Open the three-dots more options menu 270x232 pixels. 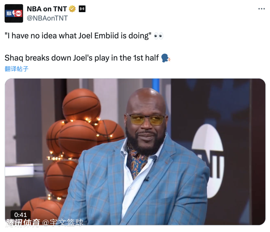coord(261,9)
